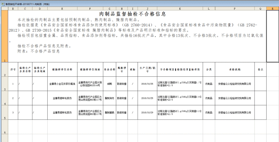
Task: Select column header J
Action: pos(148,8)
